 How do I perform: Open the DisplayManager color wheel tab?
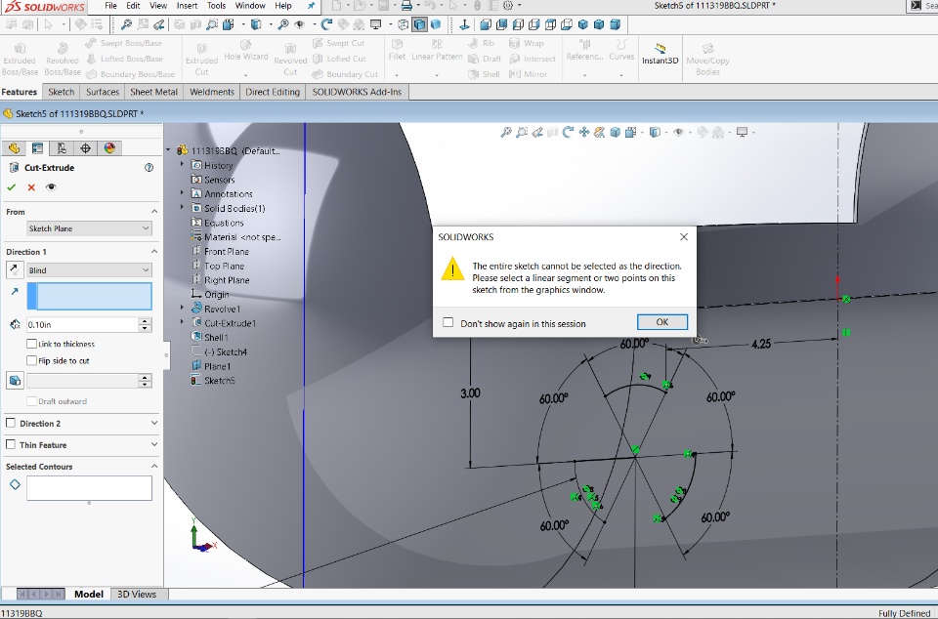[x=109, y=148]
